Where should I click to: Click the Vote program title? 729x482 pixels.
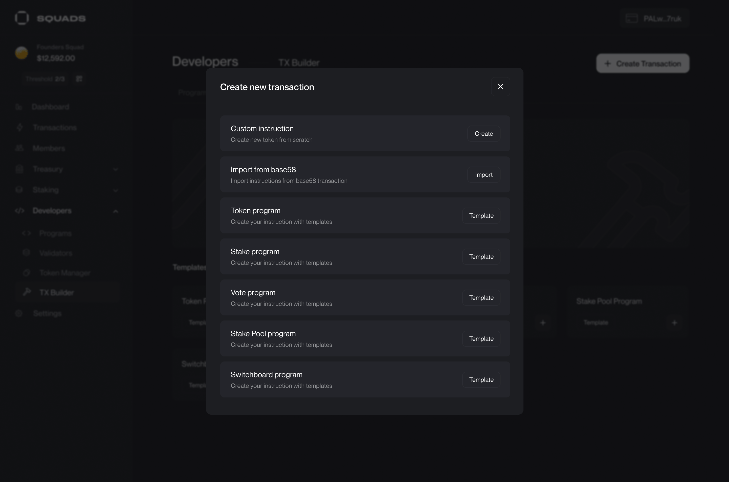tap(253, 293)
